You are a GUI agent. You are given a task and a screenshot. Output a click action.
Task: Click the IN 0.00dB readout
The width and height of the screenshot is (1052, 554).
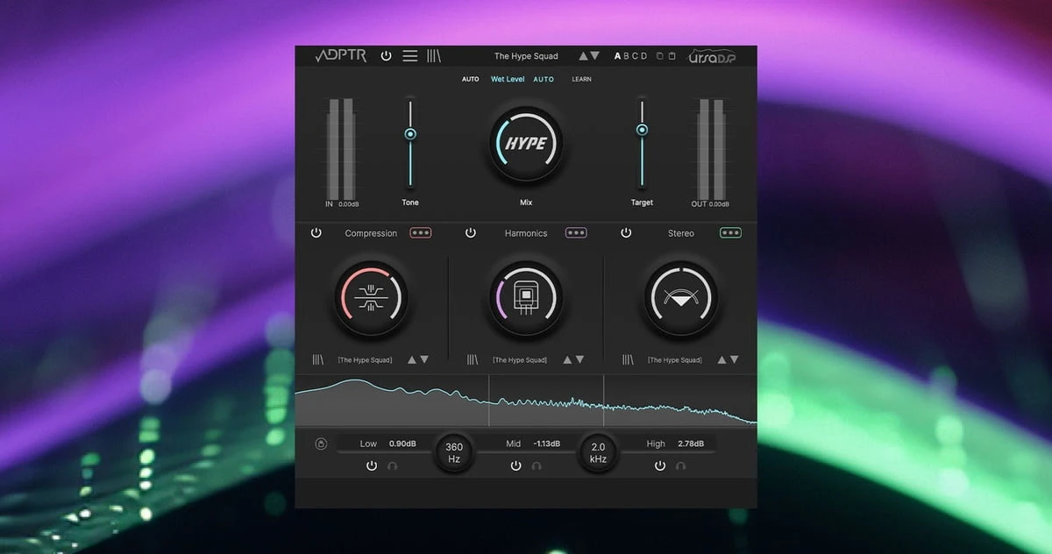[x=349, y=204]
